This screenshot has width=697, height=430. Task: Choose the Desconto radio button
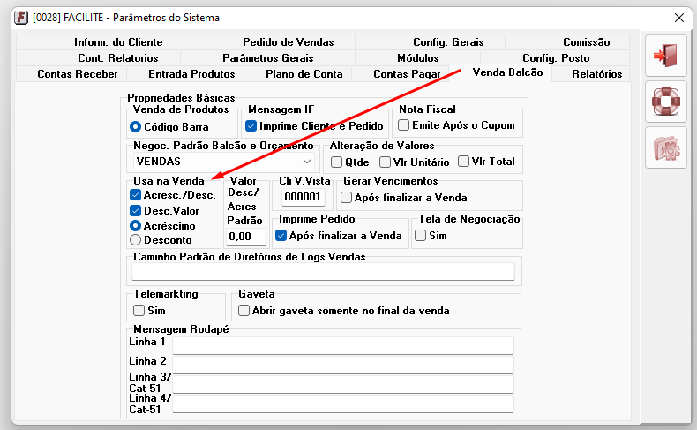[161, 239]
